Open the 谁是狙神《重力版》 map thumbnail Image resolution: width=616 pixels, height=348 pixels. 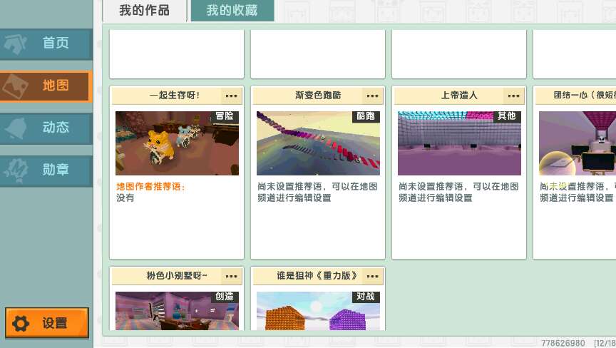318,311
